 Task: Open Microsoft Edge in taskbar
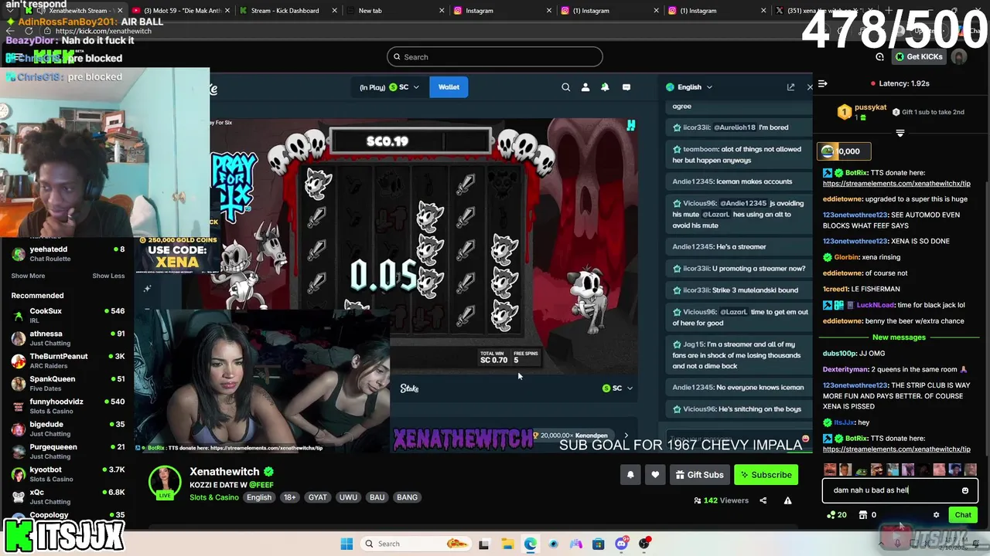coord(531,544)
